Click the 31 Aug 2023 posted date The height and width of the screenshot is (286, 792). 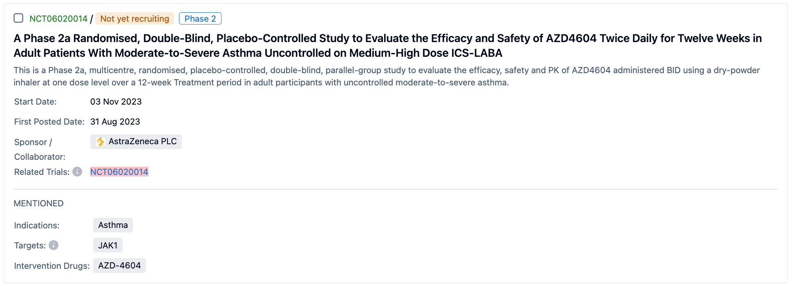click(115, 122)
